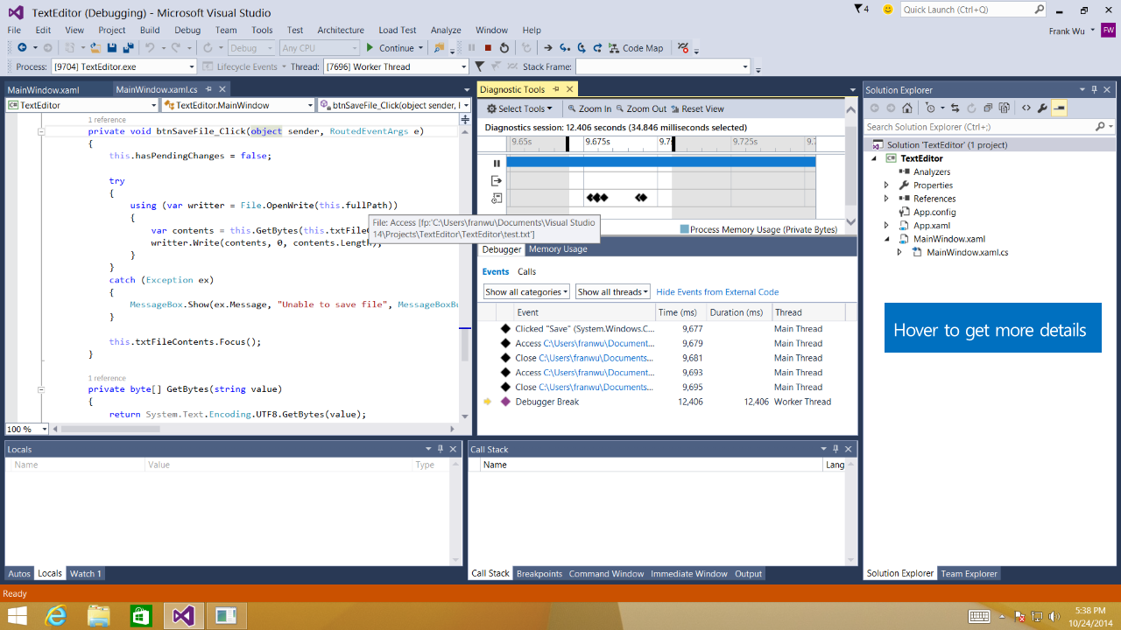
Task: Open the Debug menu
Action: (187, 30)
